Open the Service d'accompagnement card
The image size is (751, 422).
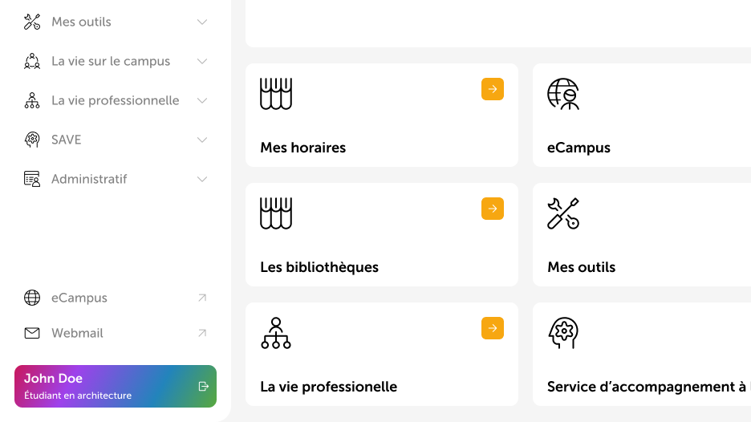tap(642, 355)
